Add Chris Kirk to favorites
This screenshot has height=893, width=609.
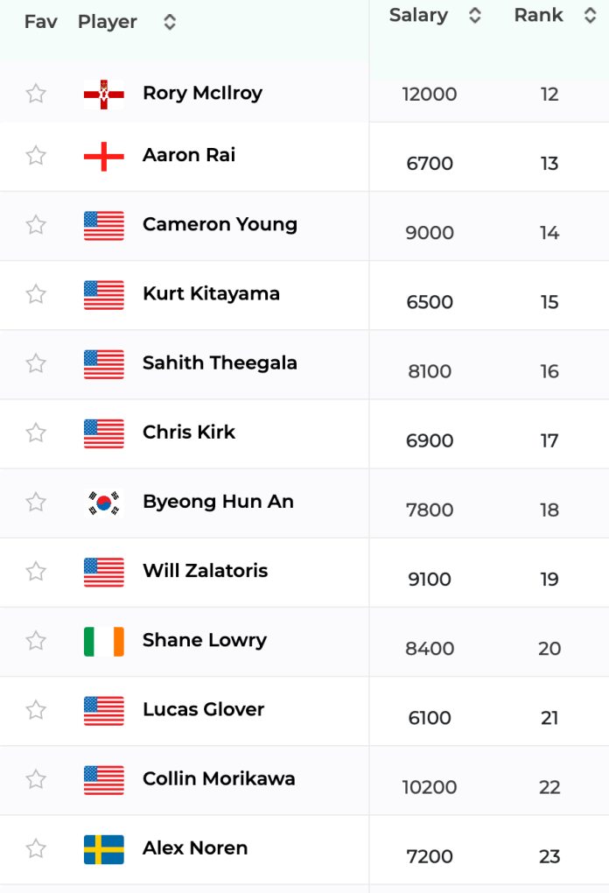coord(36,432)
